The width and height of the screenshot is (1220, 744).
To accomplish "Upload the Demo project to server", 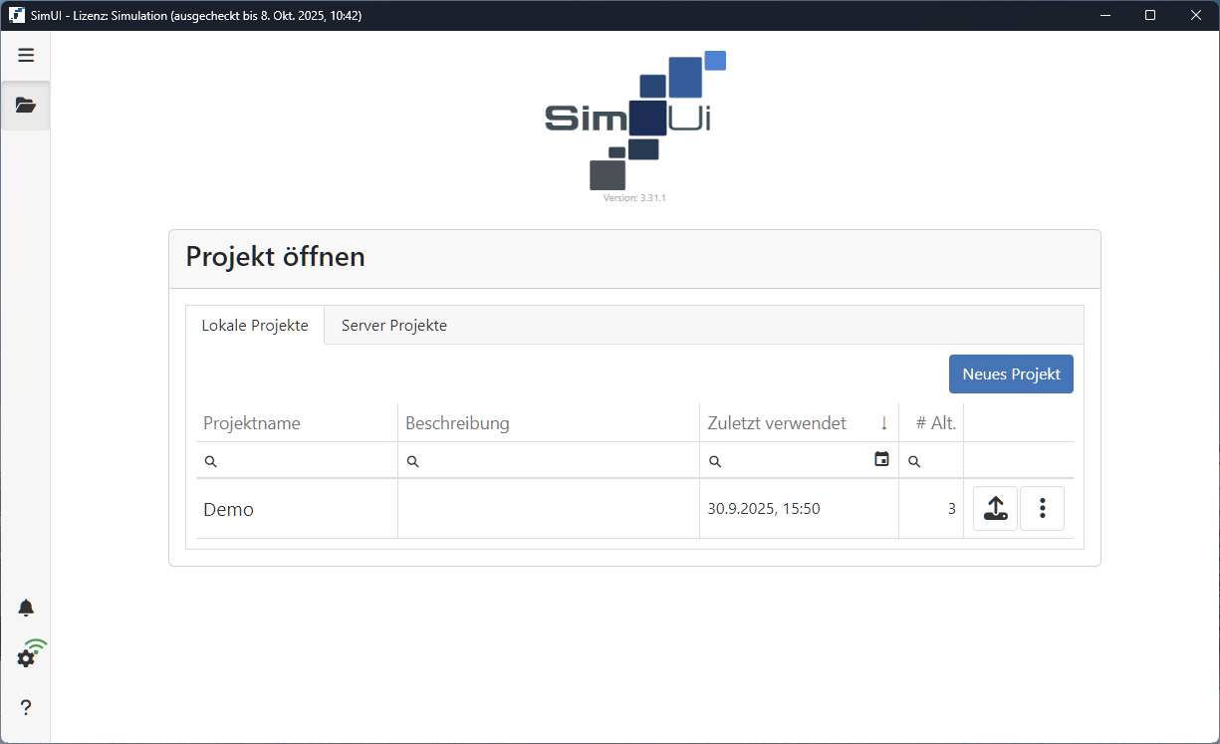I will point(995,509).
